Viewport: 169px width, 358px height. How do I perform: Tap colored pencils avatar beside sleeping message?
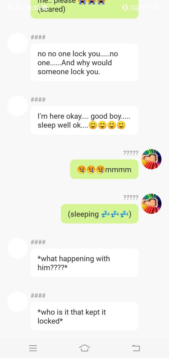point(151,204)
